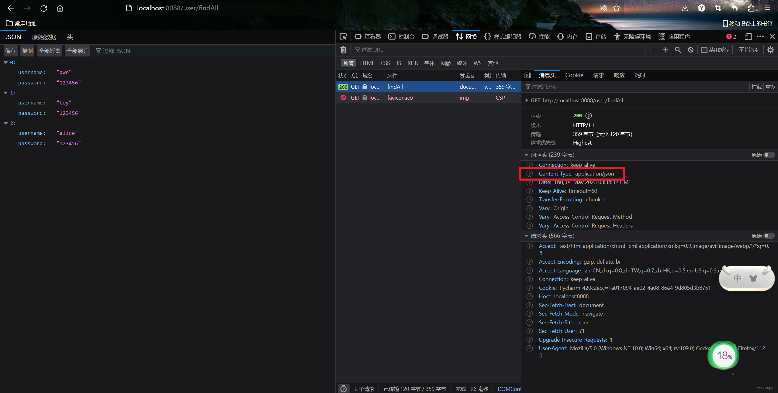This screenshot has width=778, height=393.
Task: Filter network requests by XHR
Action: coord(413,63)
